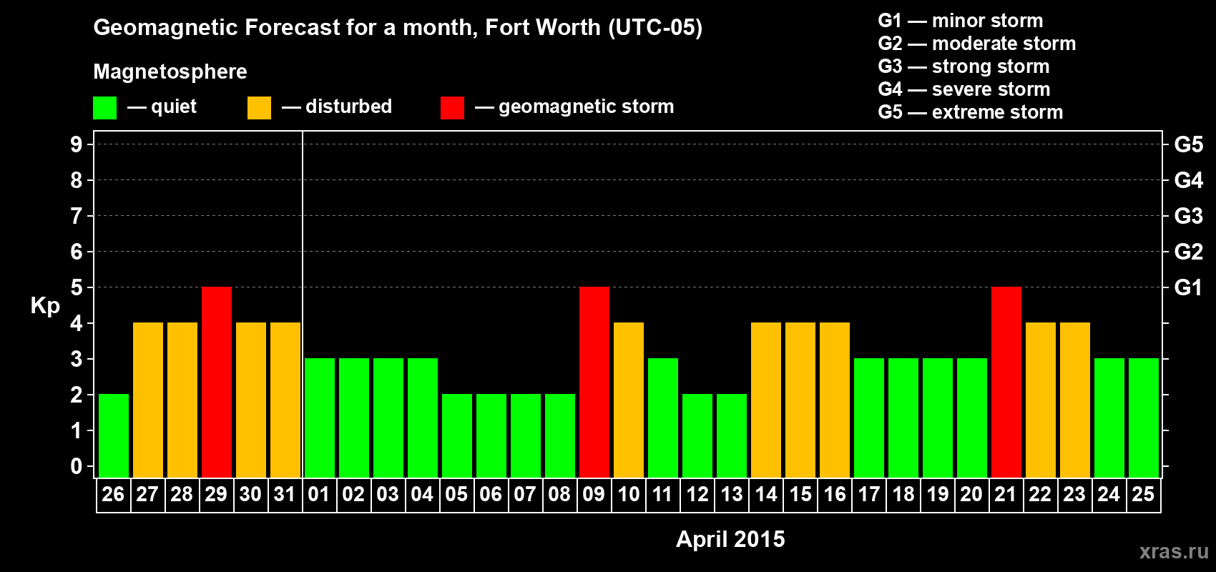This screenshot has width=1216, height=572.
Task: Click the orange bar for day 10
Action: tap(629, 400)
